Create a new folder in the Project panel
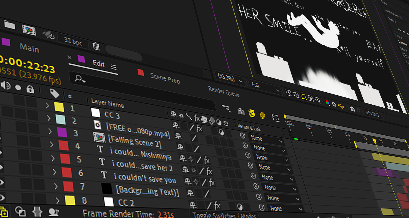 (10, 25)
